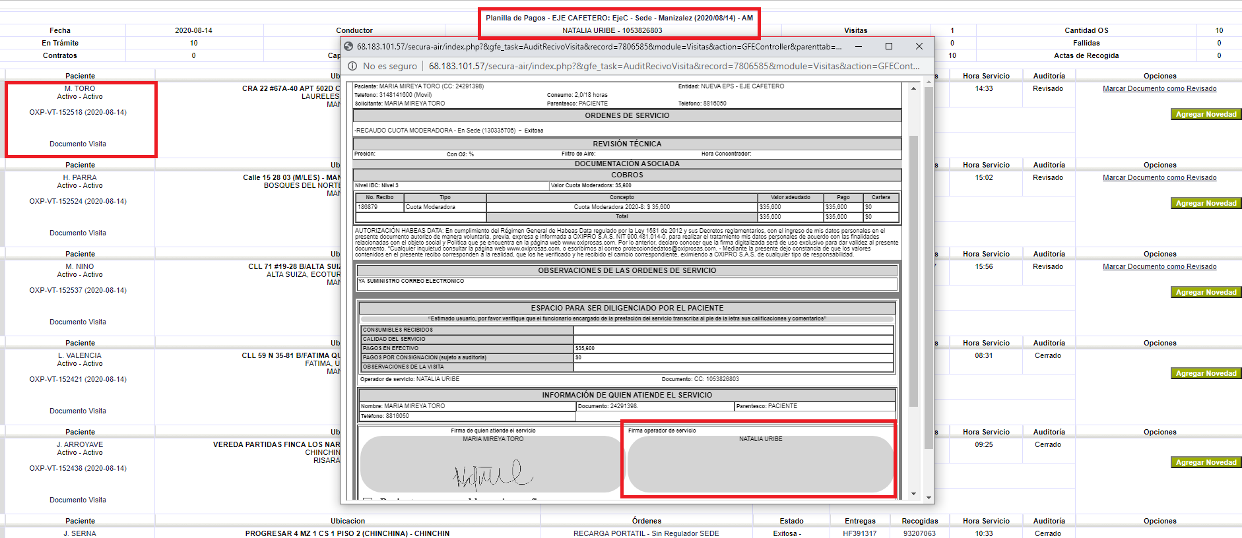Click the 'No es seguro' info icon

pos(352,66)
